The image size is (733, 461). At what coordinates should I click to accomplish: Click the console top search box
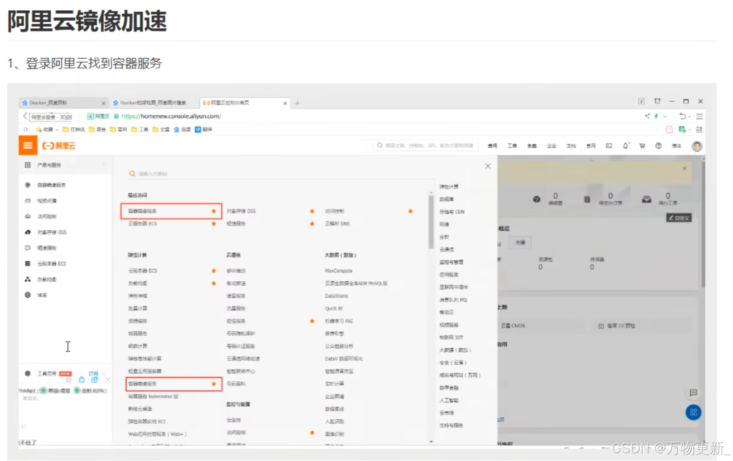[426, 146]
